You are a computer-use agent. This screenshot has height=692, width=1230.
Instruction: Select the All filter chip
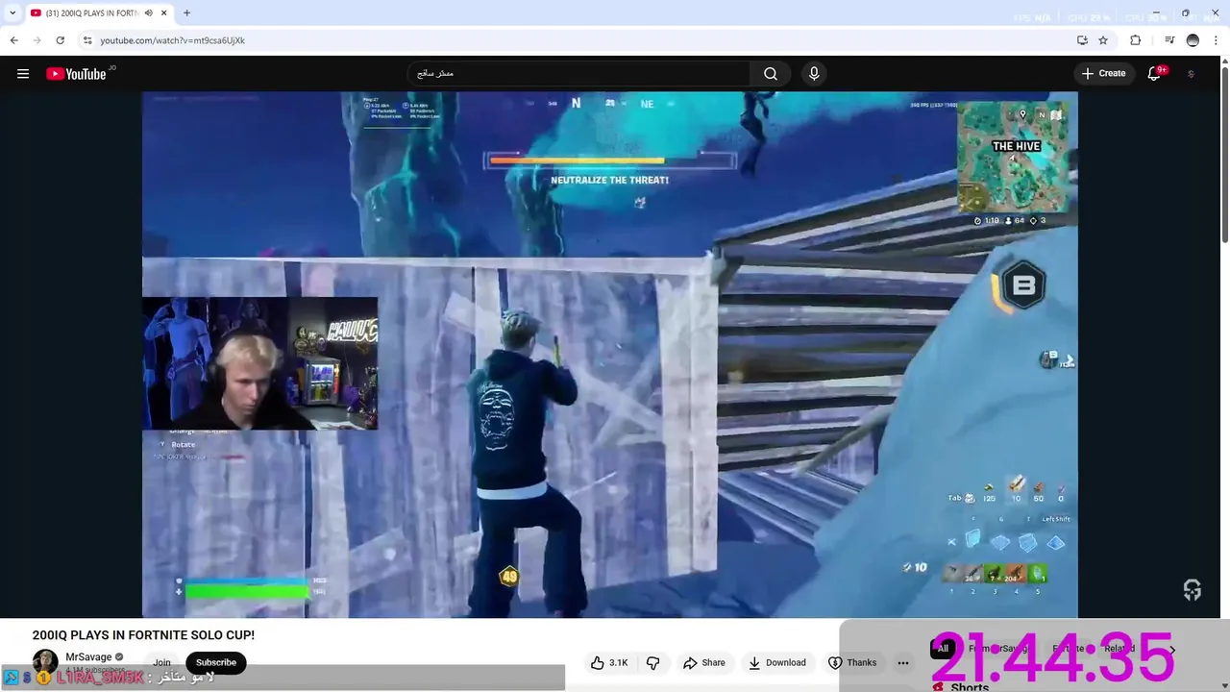point(943,649)
